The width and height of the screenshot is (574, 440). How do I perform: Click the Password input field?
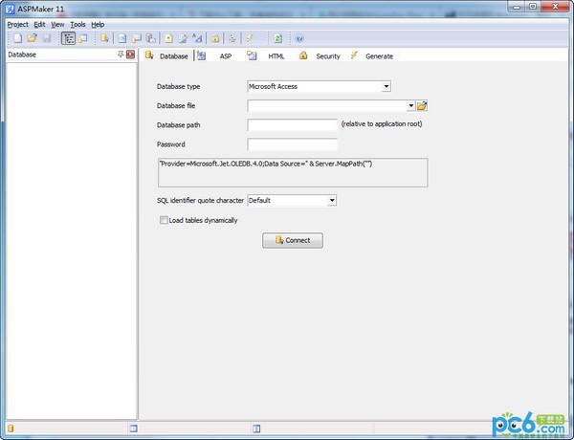pyautogui.click(x=292, y=144)
